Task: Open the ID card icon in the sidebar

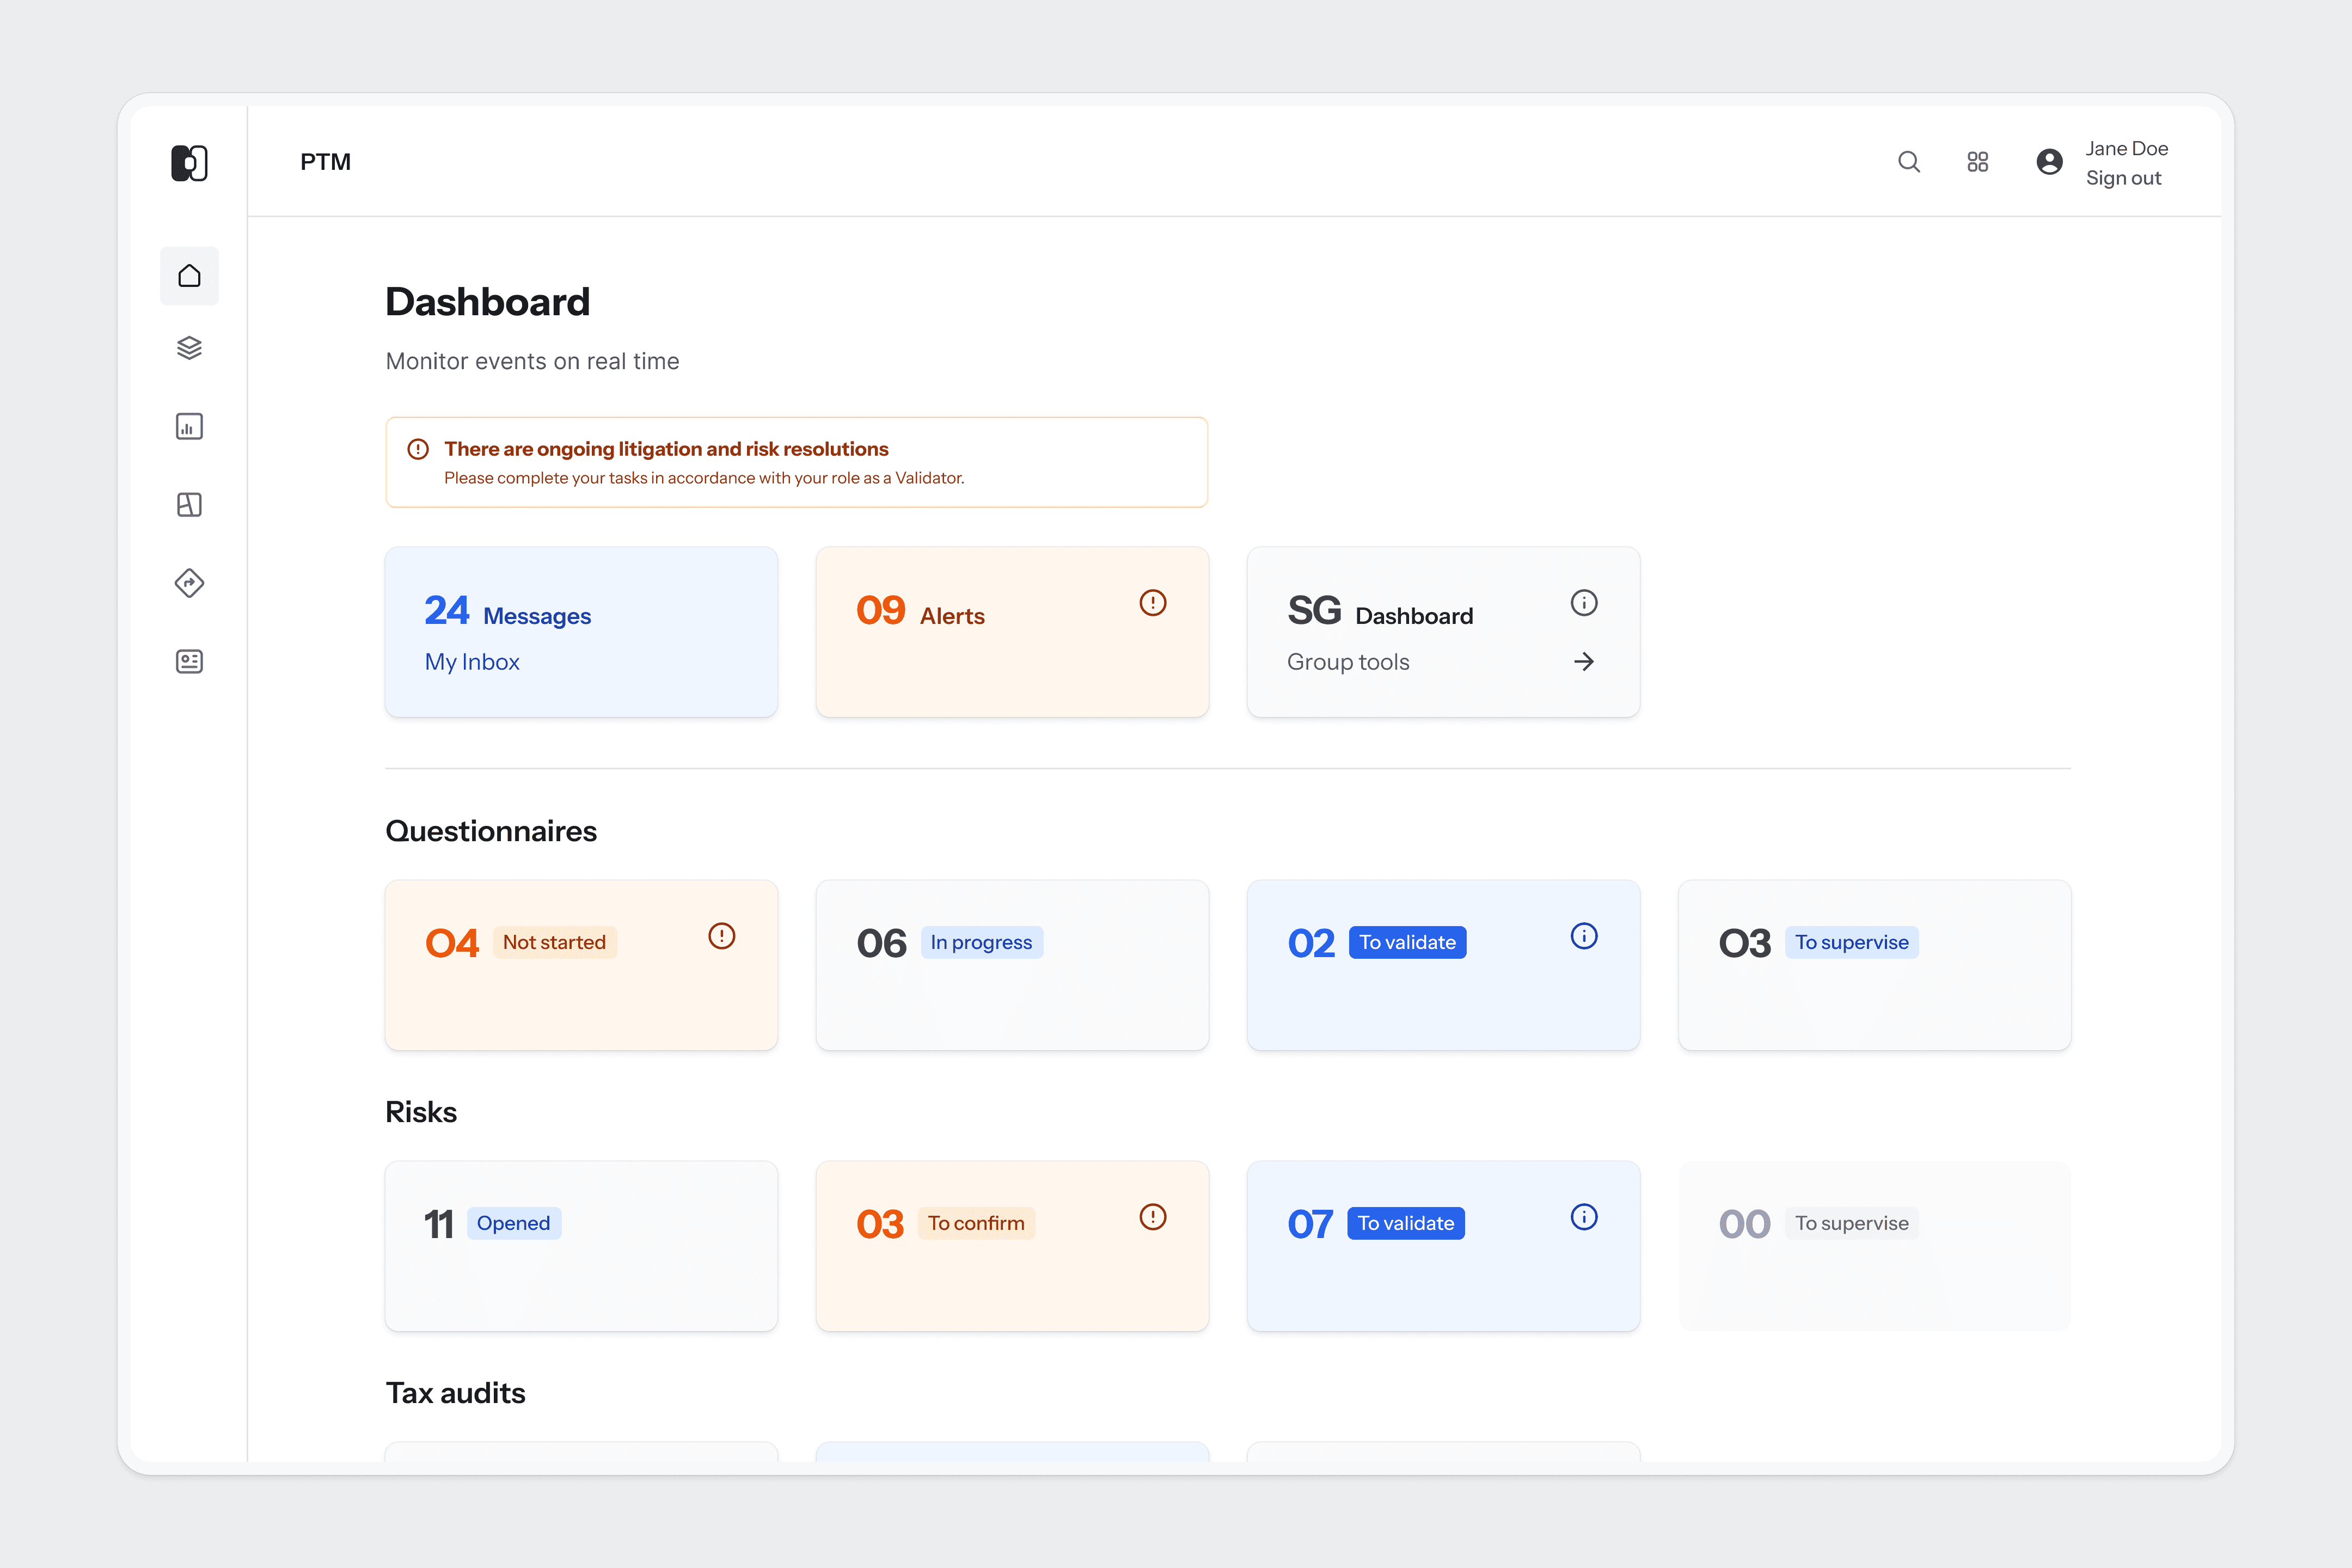Action: [189, 661]
